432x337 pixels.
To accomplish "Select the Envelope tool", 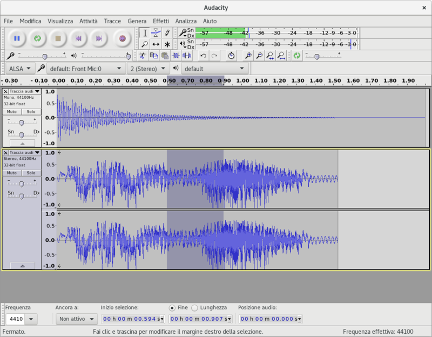I will click(156, 32).
